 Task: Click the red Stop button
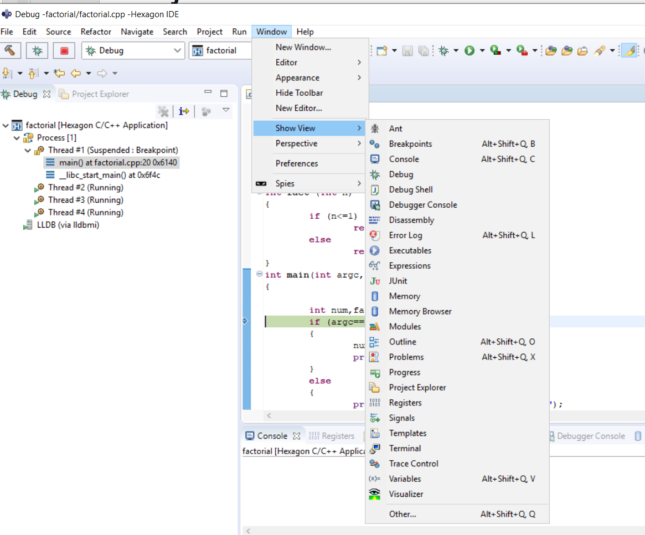64,50
